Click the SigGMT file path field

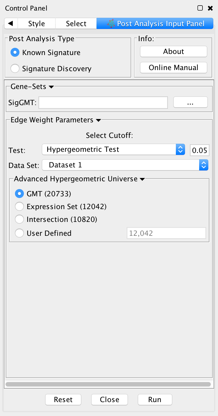[x=103, y=103]
